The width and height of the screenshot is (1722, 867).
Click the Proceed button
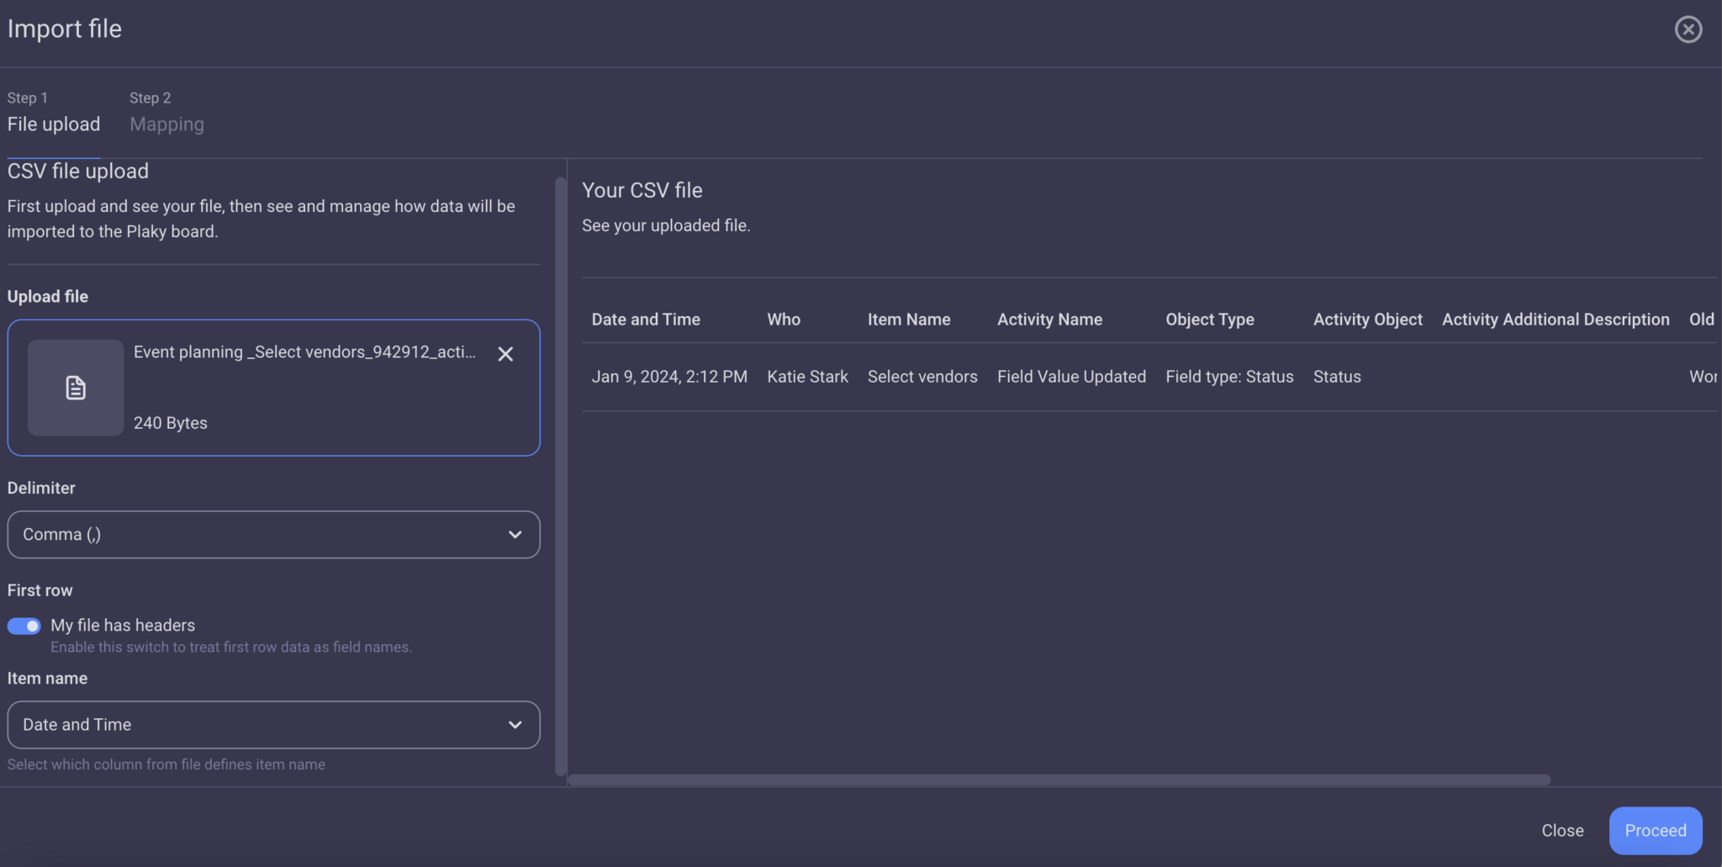click(1654, 830)
